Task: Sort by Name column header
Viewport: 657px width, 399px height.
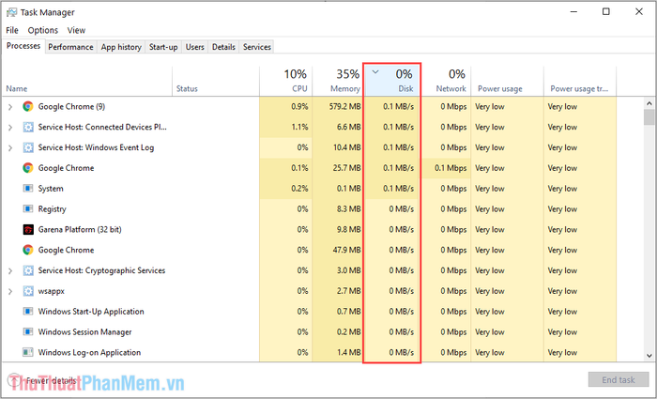Action: pyautogui.click(x=86, y=82)
